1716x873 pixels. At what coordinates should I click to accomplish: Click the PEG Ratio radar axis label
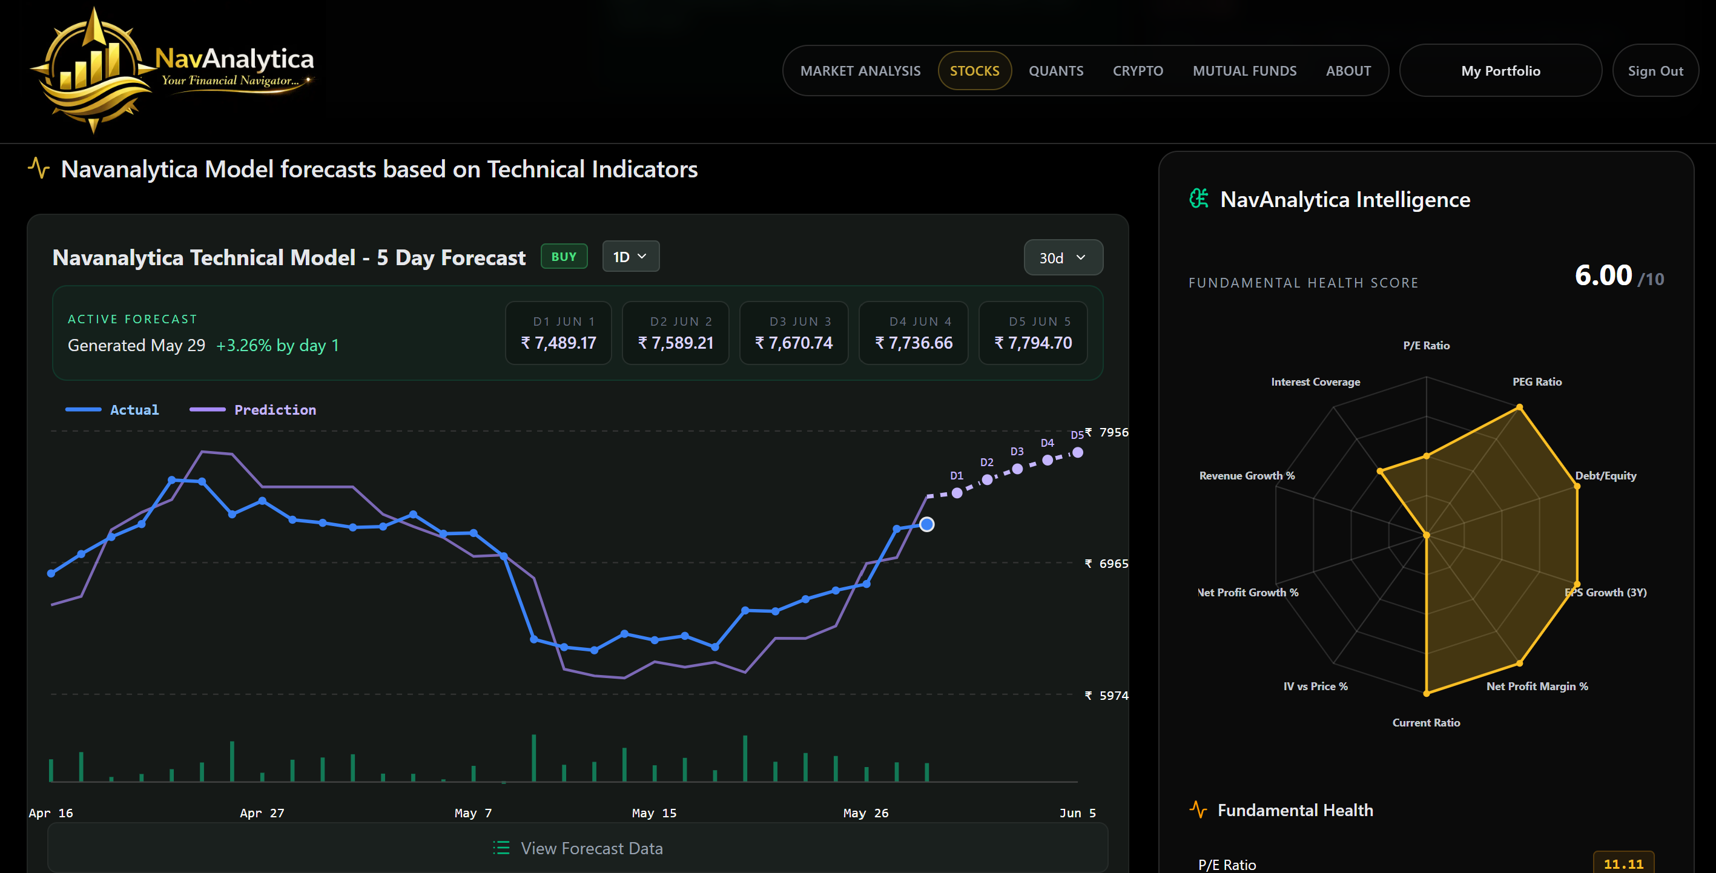(1537, 381)
